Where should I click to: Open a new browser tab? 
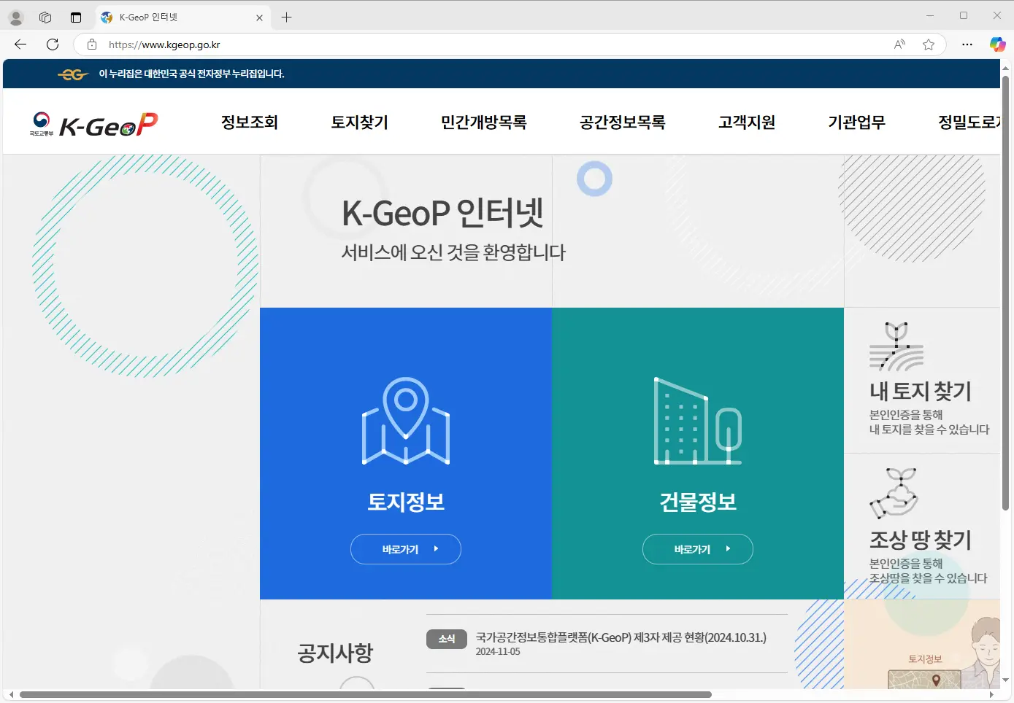pyautogui.click(x=287, y=18)
